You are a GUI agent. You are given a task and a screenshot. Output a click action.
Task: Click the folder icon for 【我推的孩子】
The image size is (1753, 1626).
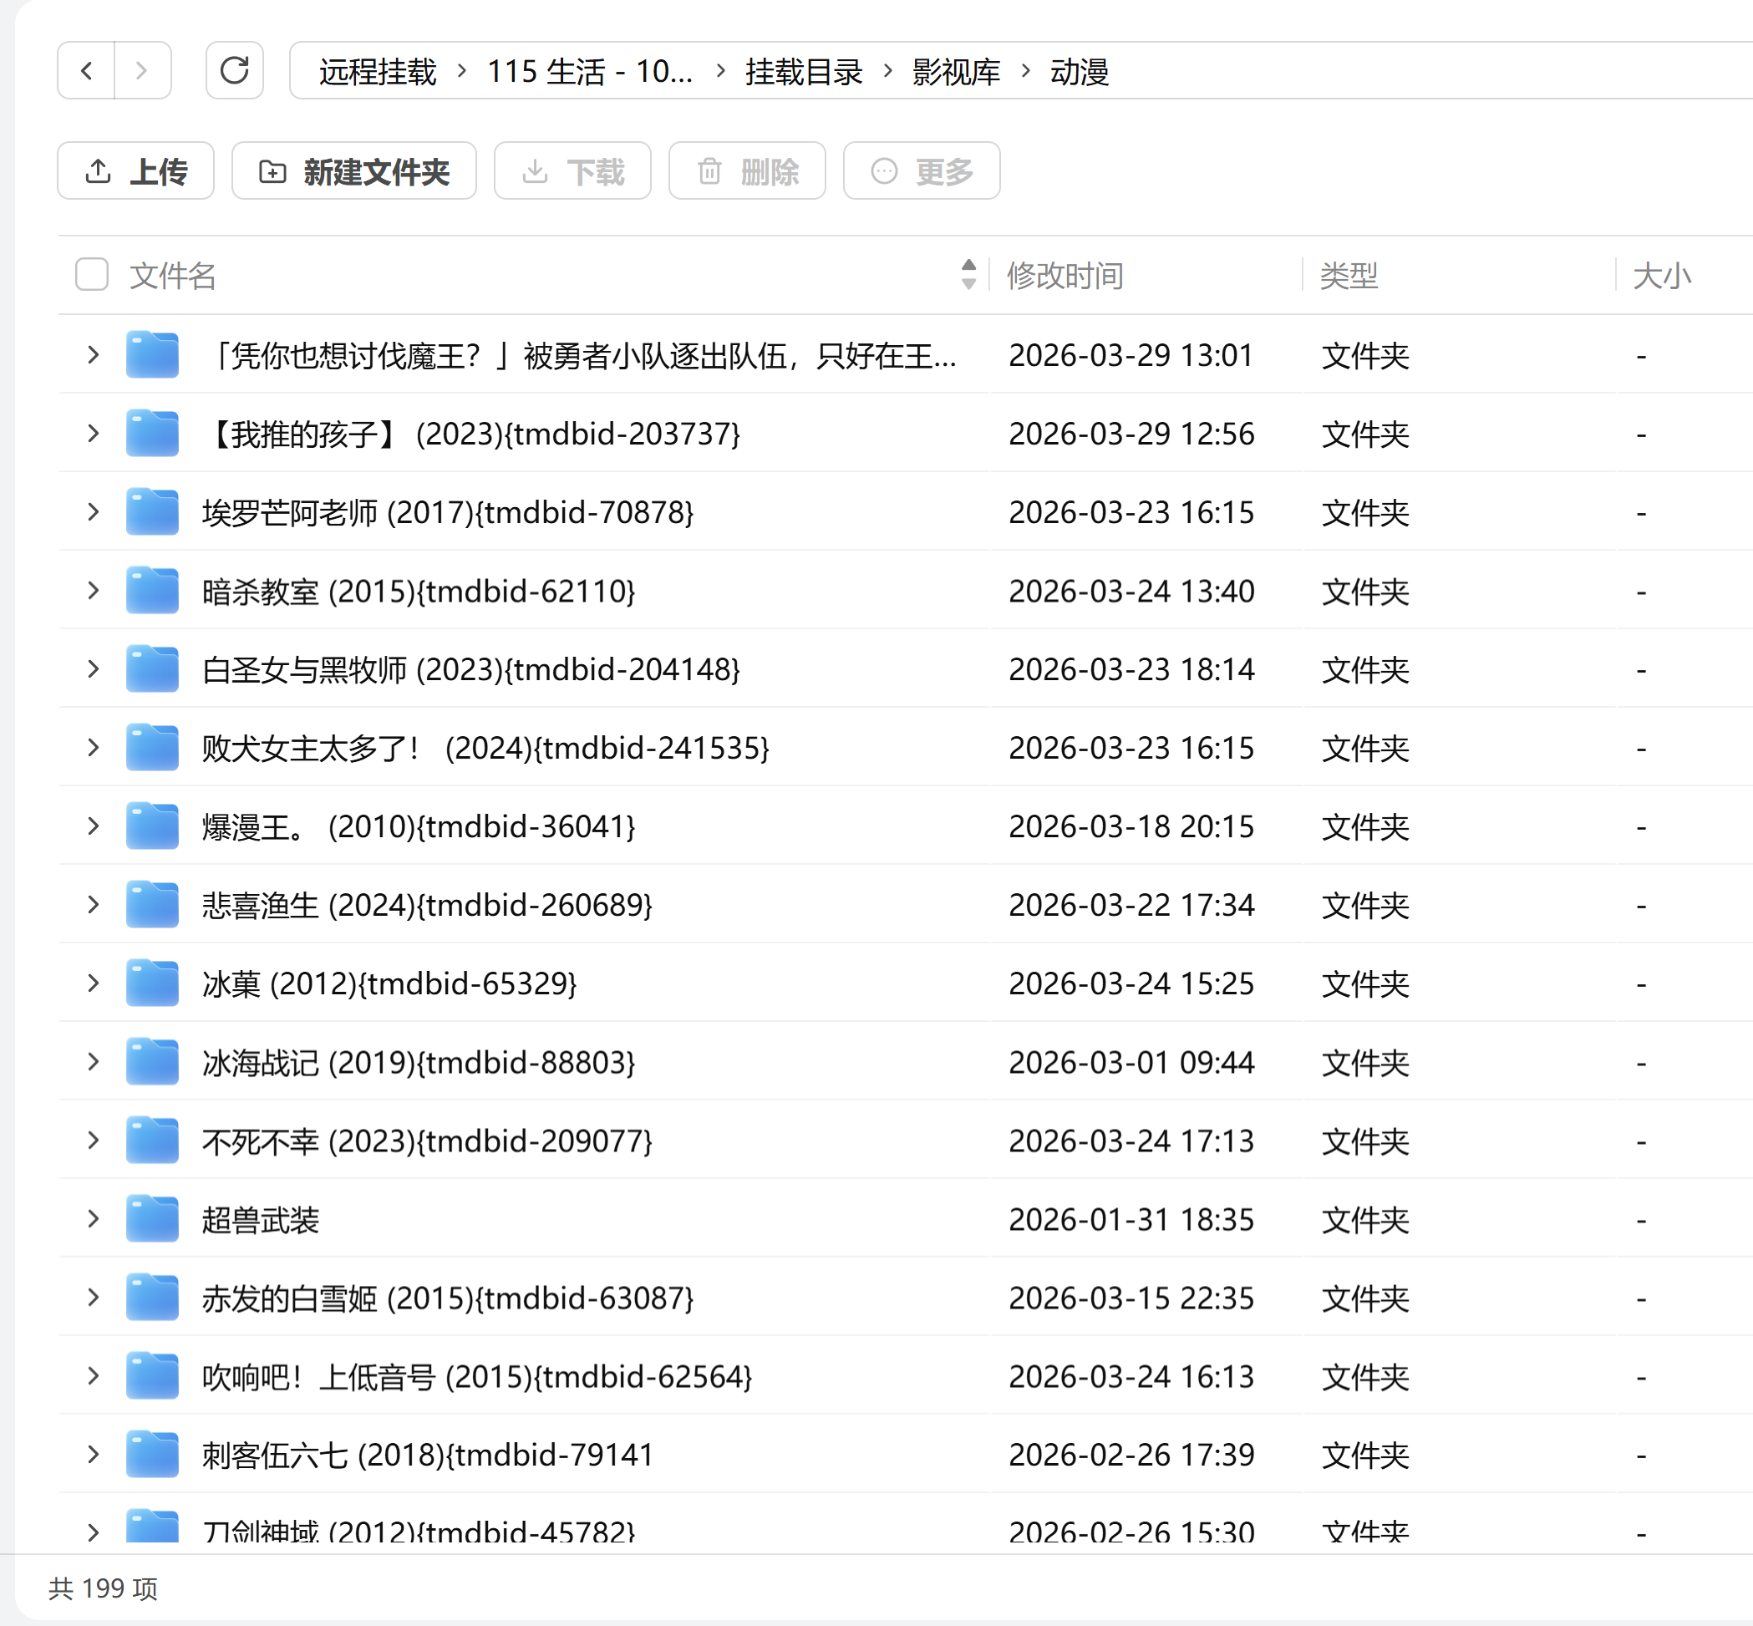click(152, 433)
